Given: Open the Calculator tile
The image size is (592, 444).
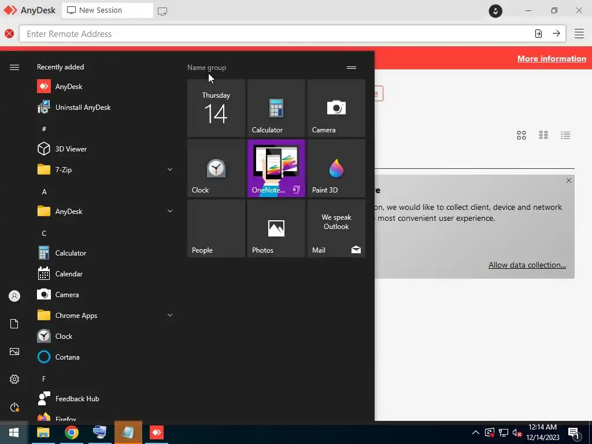Looking at the screenshot, I should click(x=276, y=108).
